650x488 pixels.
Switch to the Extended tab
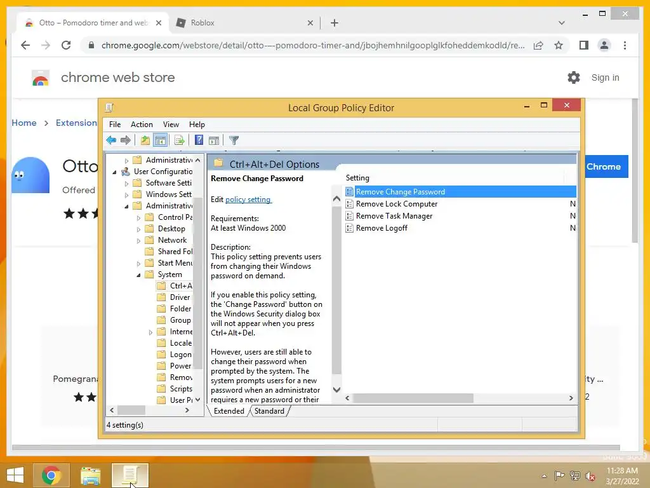coord(229,411)
